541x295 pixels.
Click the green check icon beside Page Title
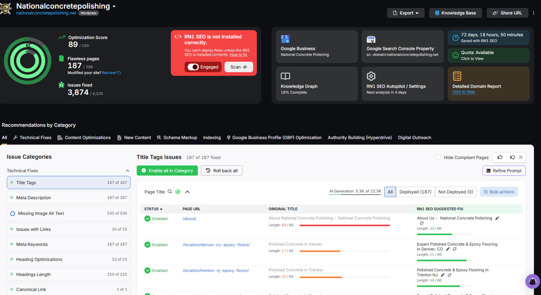(178, 192)
